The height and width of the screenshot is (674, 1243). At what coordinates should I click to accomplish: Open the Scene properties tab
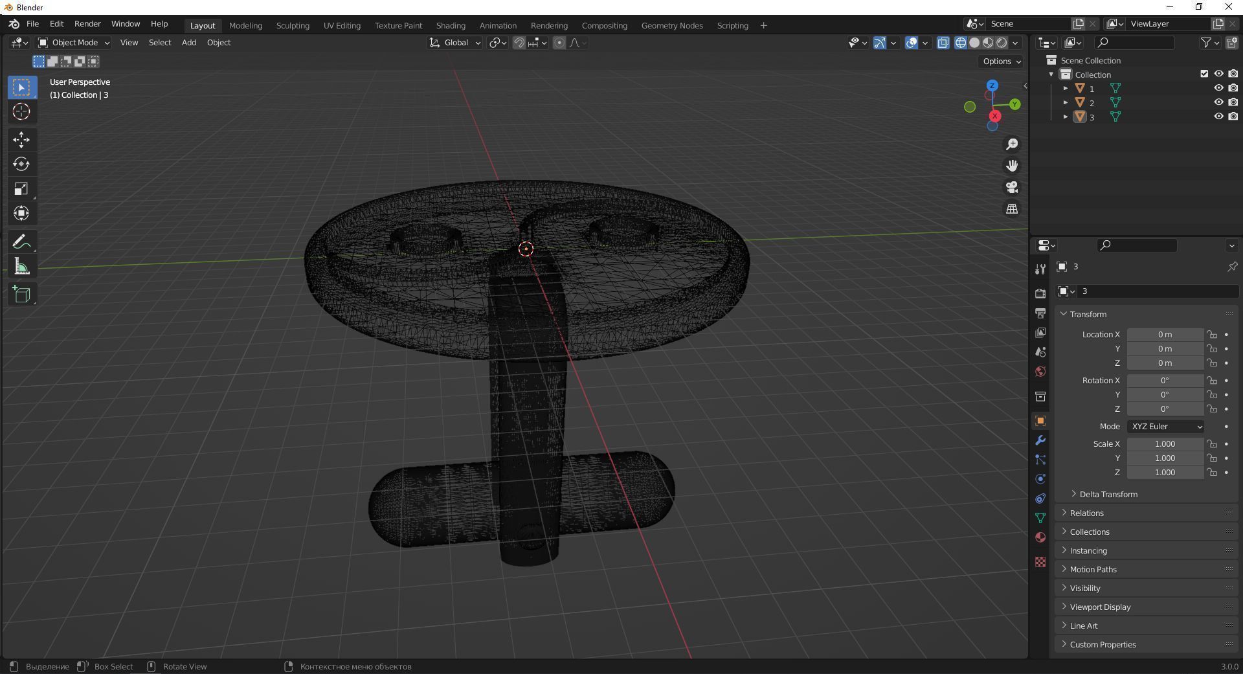1040,352
